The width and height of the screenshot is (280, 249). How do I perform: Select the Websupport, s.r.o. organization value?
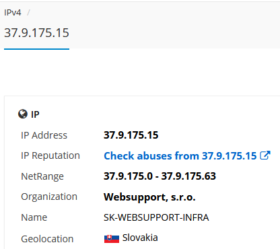149,197
